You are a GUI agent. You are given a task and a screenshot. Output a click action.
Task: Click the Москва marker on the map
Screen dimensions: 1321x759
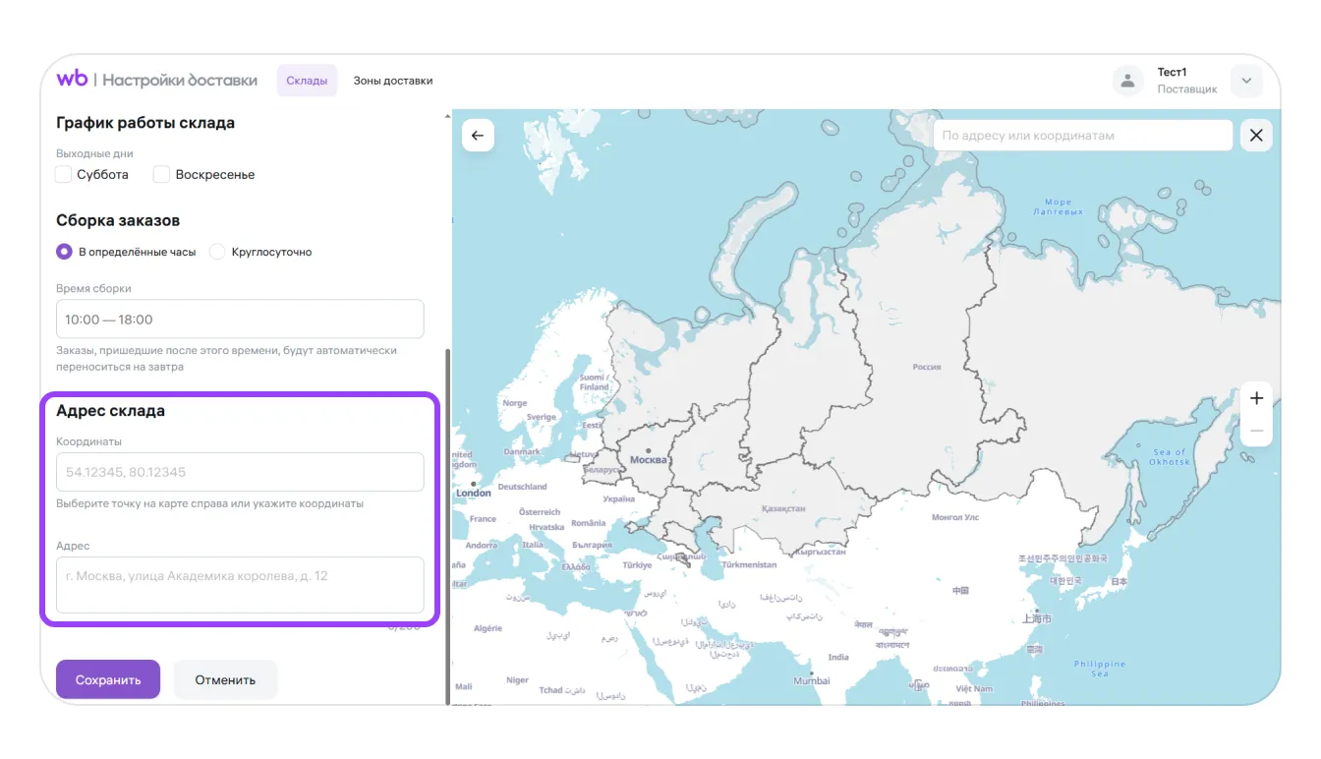(648, 451)
